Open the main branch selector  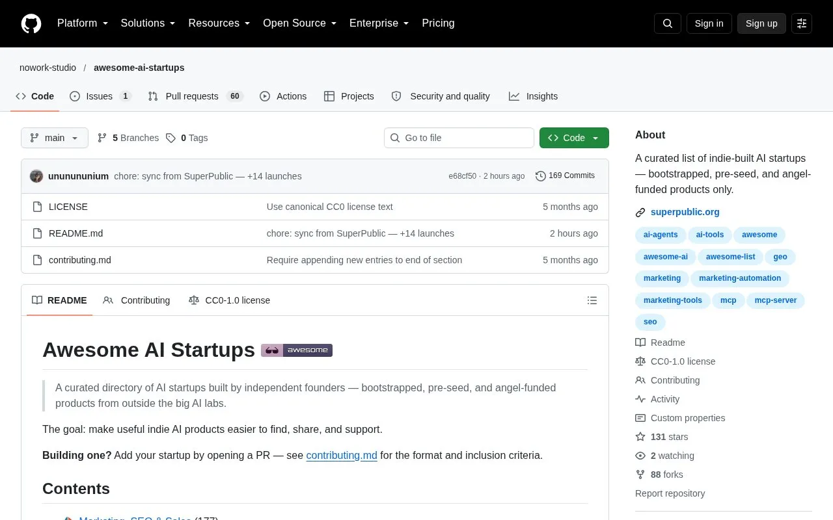(x=55, y=138)
